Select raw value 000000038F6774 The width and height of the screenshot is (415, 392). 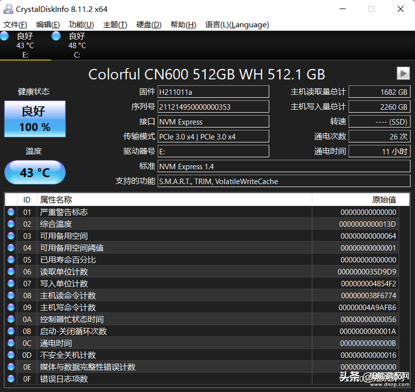tap(368, 296)
